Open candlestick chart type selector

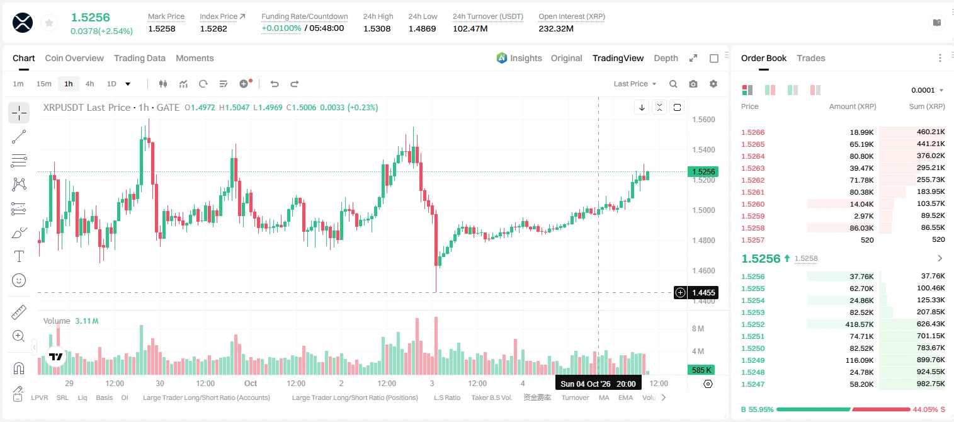coord(163,84)
